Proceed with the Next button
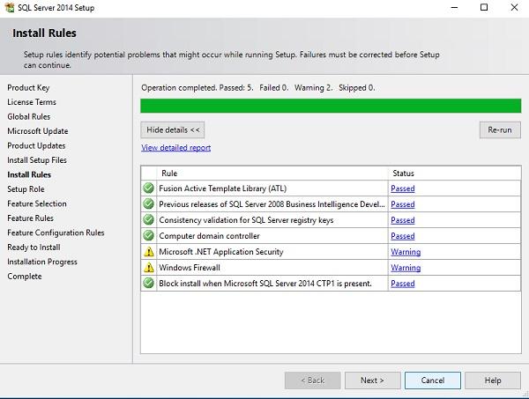Image resolution: width=529 pixels, height=399 pixels. 371,381
